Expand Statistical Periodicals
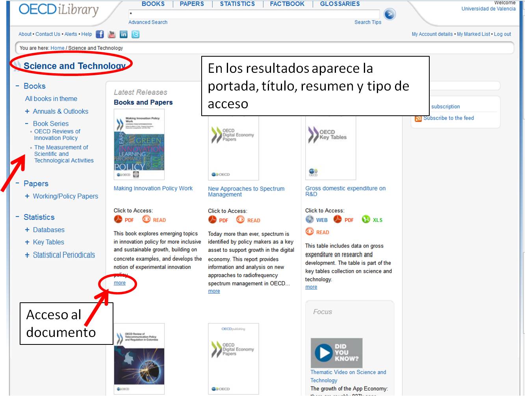The width and height of the screenshot is (525, 396). pos(27,255)
